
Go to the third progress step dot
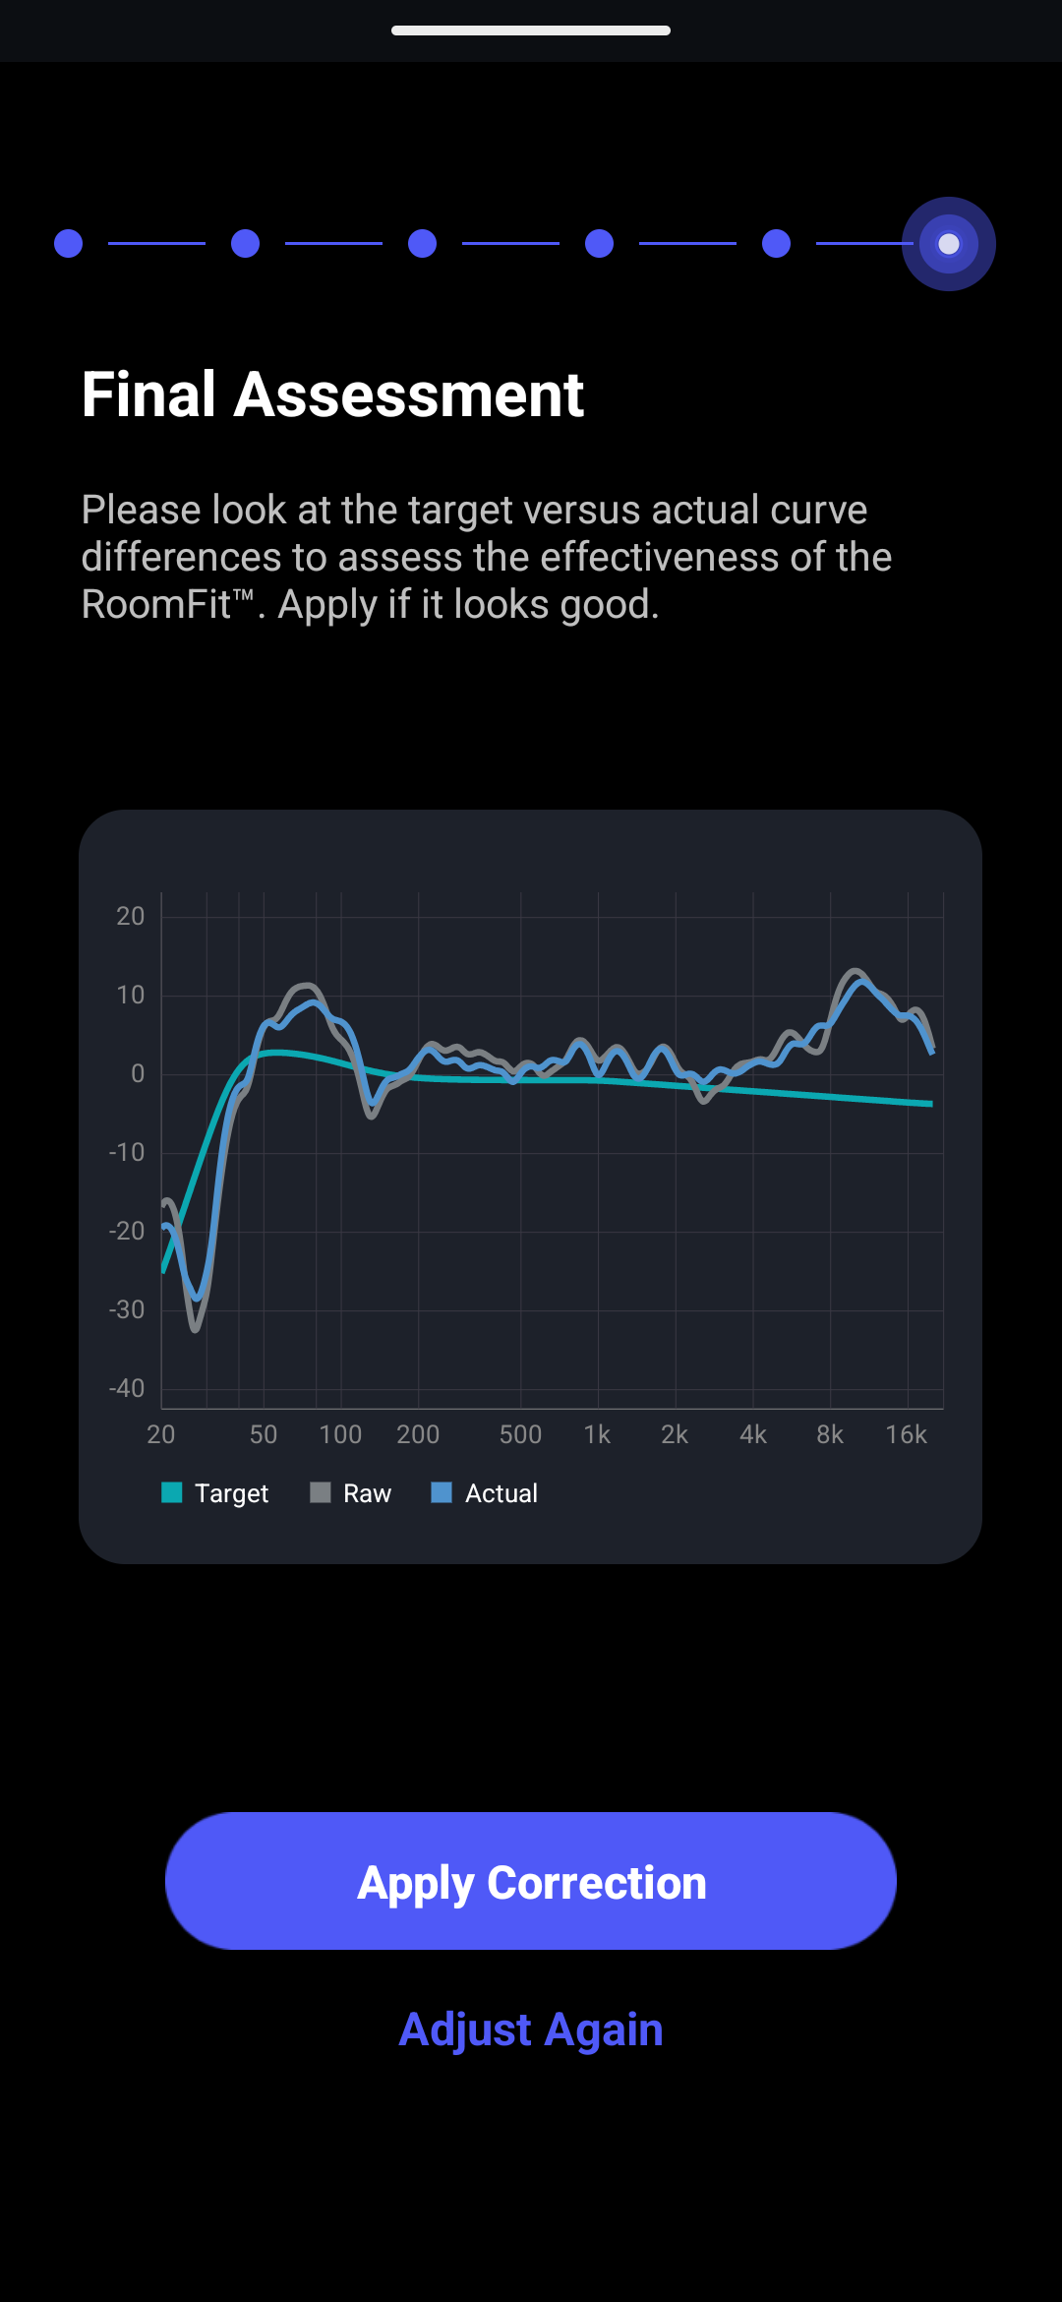click(x=422, y=243)
